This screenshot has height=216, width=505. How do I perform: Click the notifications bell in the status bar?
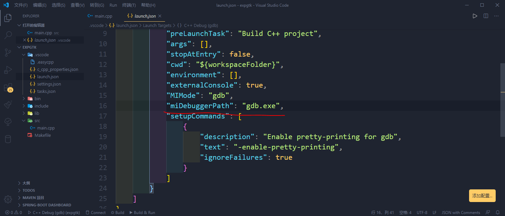[x=498, y=212]
